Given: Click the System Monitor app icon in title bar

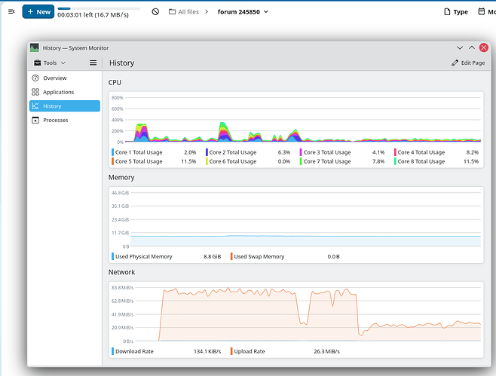Looking at the screenshot, I should click(x=35, y=47).
